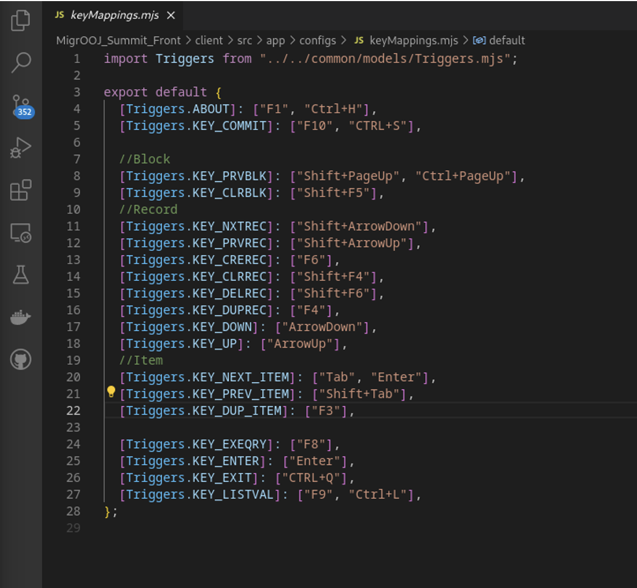Open the Docker view
This screenshot has width=637, height=588.
coord(20,317)
